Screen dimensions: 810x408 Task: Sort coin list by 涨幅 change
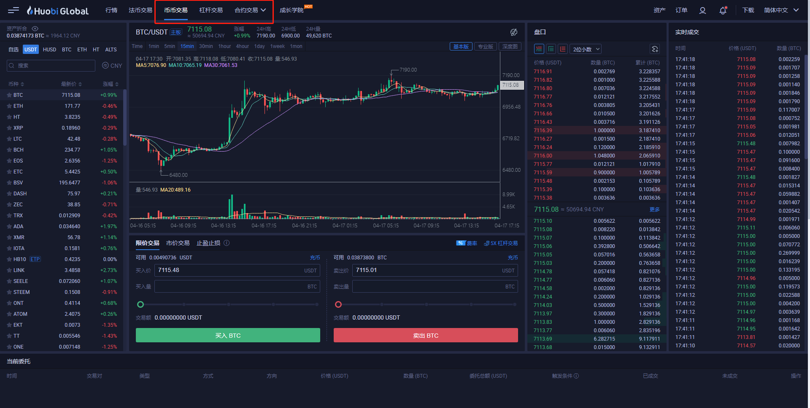(111, 84)
